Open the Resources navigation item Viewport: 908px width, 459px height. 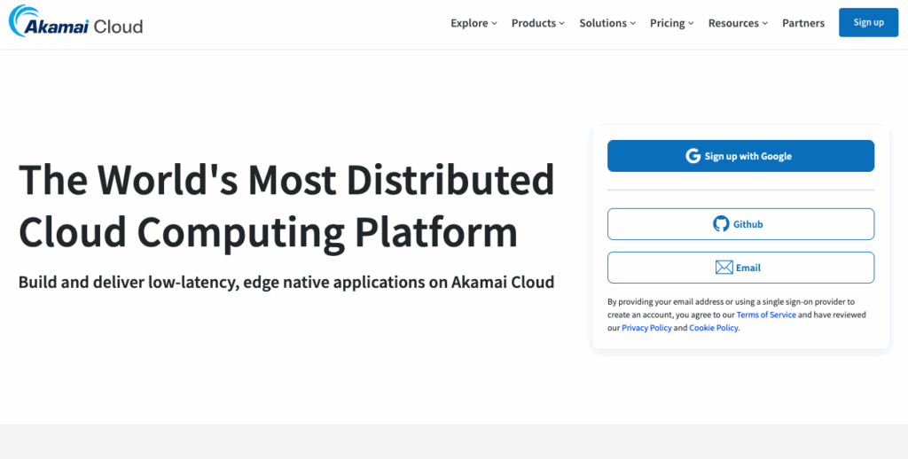739,23
